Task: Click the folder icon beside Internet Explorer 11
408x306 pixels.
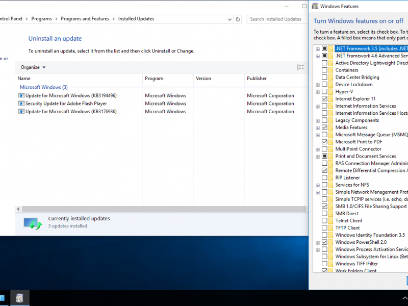Action: 330,99
